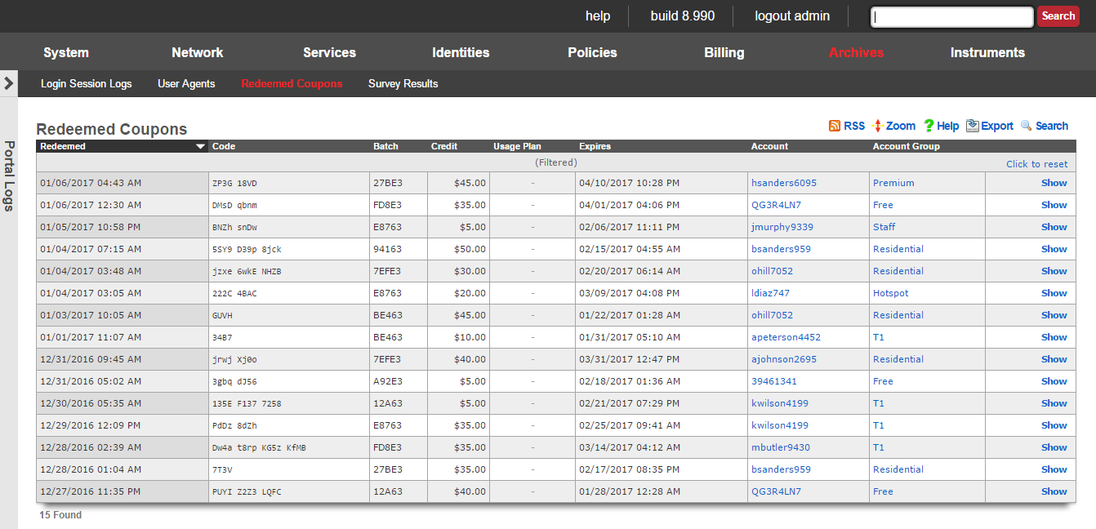Click the red Search button
The width and height of the screenshot is (1096, 529).
point(1058,16)
